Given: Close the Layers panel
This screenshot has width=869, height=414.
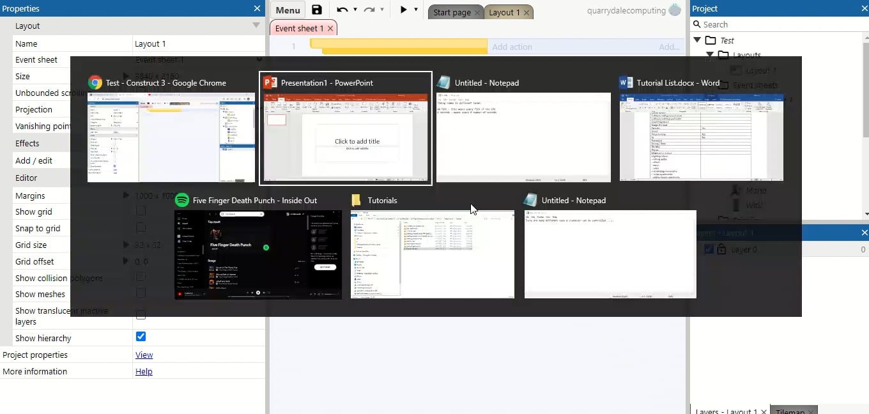Looking at the screenshot, I should (865, 233).
